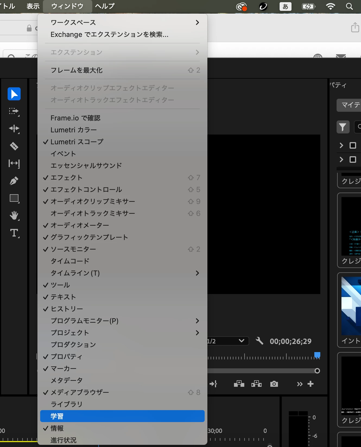Screen dimensions: 361x447
Task: Click the zoom scroll bar handle circle
Action: (x=317, y=371)
